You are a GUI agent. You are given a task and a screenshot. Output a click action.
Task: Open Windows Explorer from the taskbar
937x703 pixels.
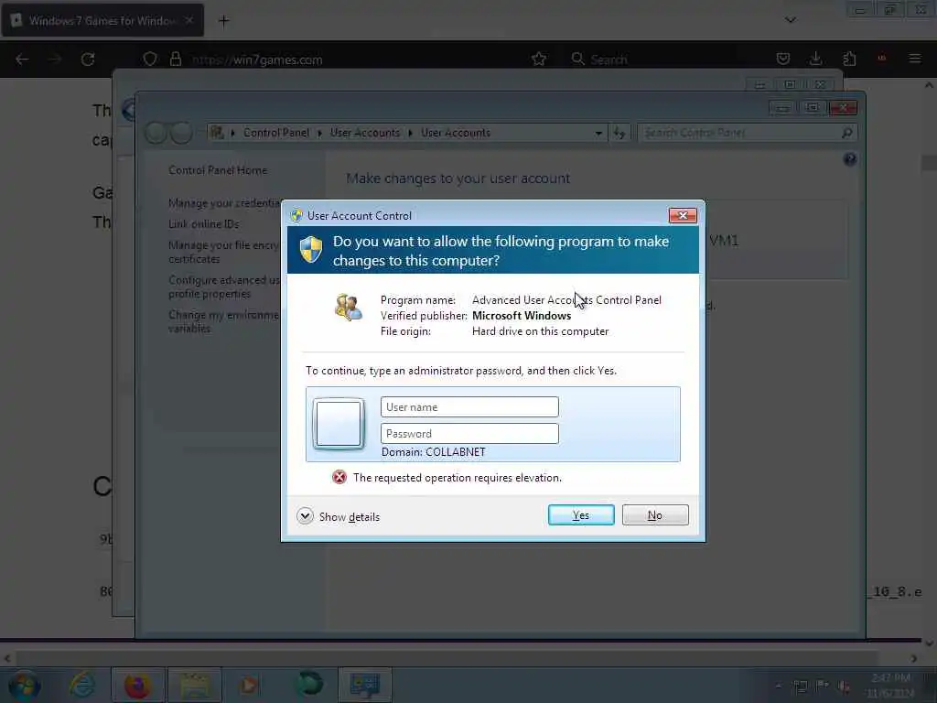(x=195, y=685)
